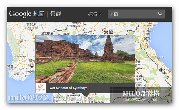Screen dimensions: 179x110
Task: Select the red marker left of 寮國 label
Action: click(x=103, y=30)
